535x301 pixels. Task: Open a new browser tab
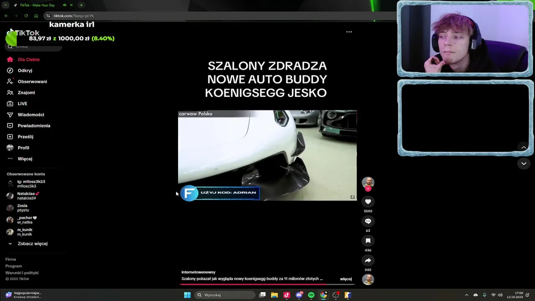coord(81,5)
